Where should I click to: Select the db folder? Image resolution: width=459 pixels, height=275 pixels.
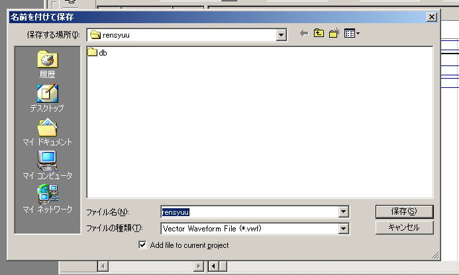(97, 53)
